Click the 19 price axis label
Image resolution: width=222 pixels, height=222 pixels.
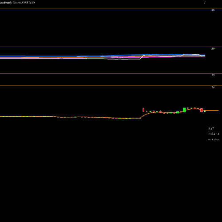click(x=213, y=75)
